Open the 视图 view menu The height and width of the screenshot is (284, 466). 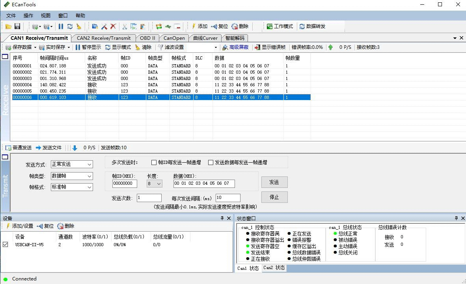(45, 16)
